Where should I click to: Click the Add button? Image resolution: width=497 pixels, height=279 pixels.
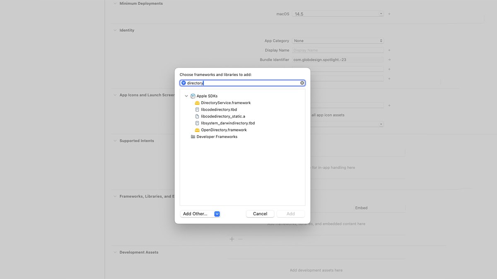click(291, 214)
